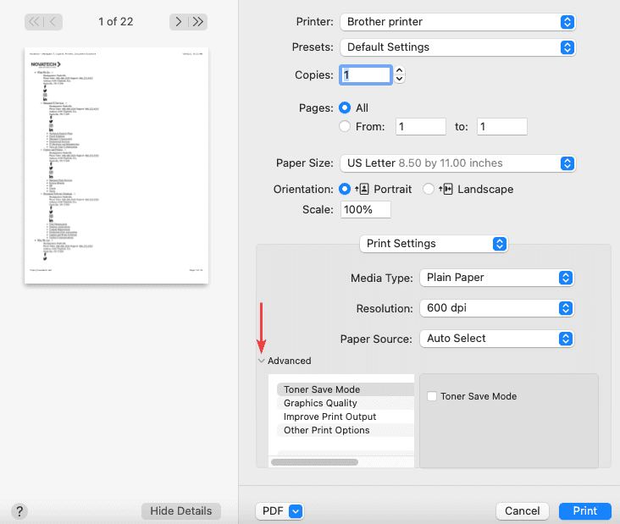Select the From page range radio button

[345, 127]
